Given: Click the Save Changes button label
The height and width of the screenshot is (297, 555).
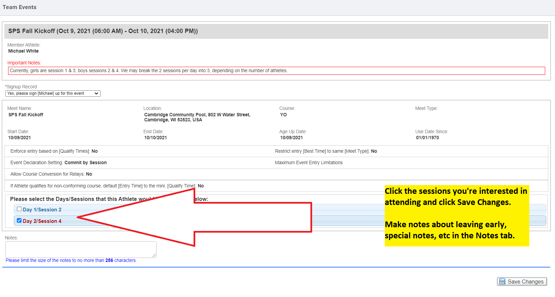Looking at the screenshot, I should [x=525, y=281].
